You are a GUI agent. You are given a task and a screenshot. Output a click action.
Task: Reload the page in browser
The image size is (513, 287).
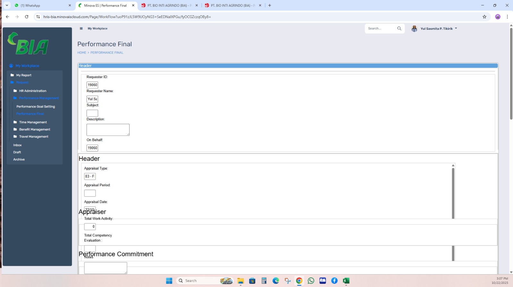pos(27,17)
